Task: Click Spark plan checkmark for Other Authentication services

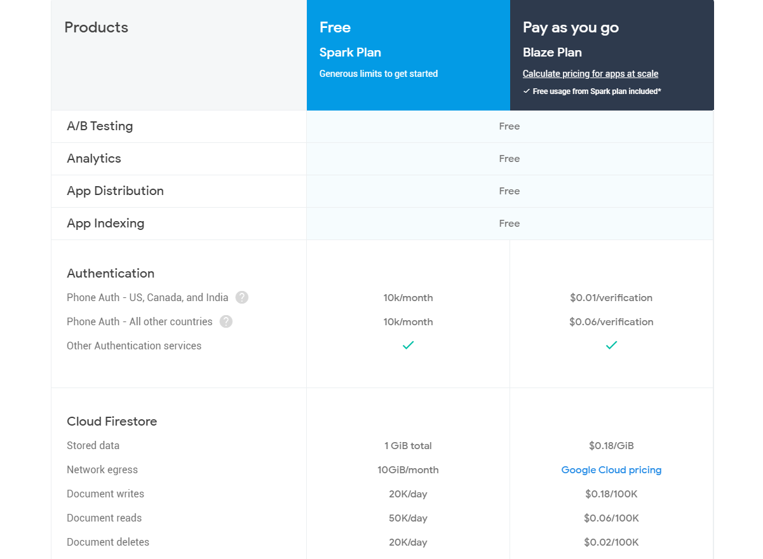Action: coord(408,345)
